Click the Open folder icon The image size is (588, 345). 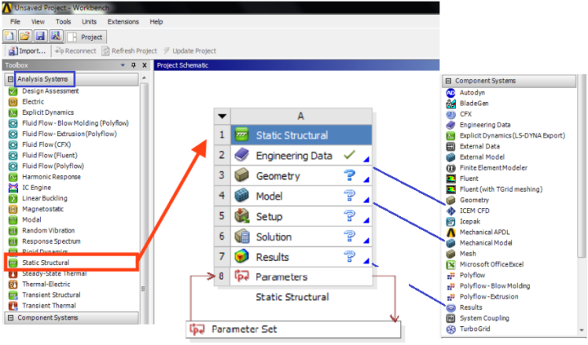pos(24,36)
